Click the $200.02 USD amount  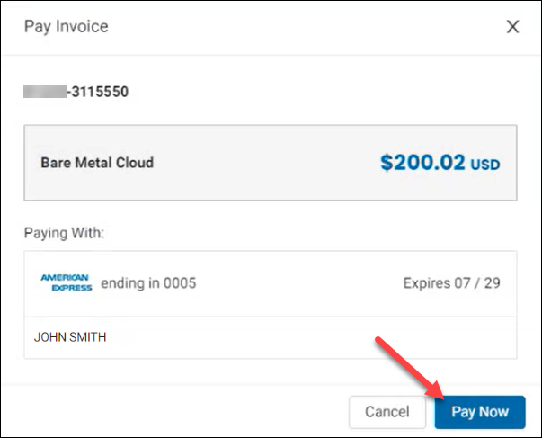(440, 163)
